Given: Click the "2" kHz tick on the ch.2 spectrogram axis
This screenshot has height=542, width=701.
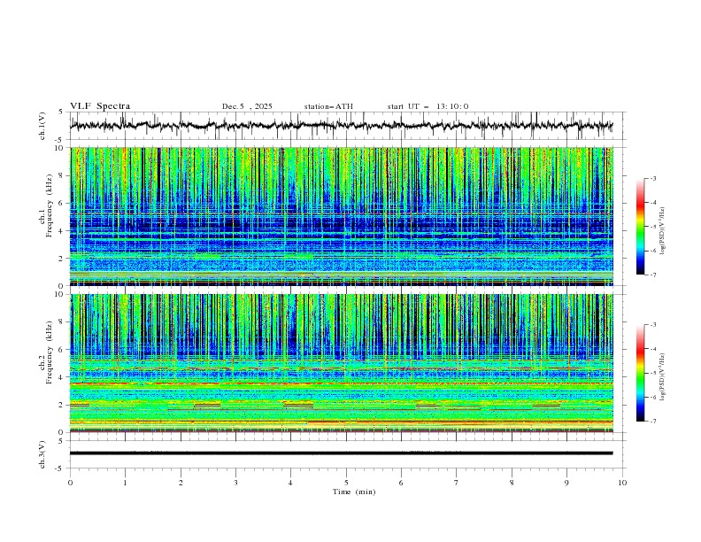Looking at the screenshot, I should [x=62, y=405].
